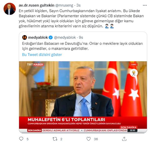Click the retweet arrows icon
Image resolution: width=150 pixels, height=144 pixels.
(55, 139)
